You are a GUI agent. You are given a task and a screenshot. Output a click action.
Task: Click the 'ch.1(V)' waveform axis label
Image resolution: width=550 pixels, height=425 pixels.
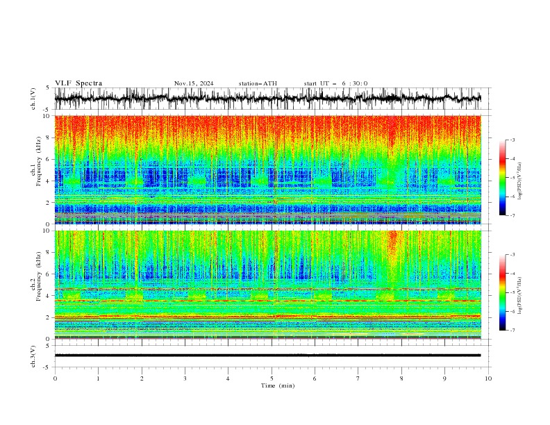(x=33, y=99)
